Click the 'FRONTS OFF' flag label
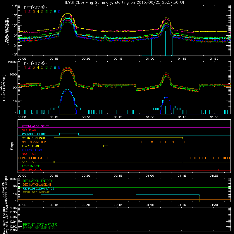The width and height of the screenshot is (234, 234). point(31,166)
